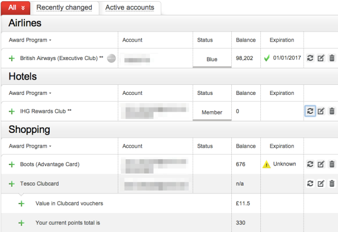Click the Unknown expiration text
The height and width of the screenshot is (232, 338).
pyautogui.click(x=285, y=164)
